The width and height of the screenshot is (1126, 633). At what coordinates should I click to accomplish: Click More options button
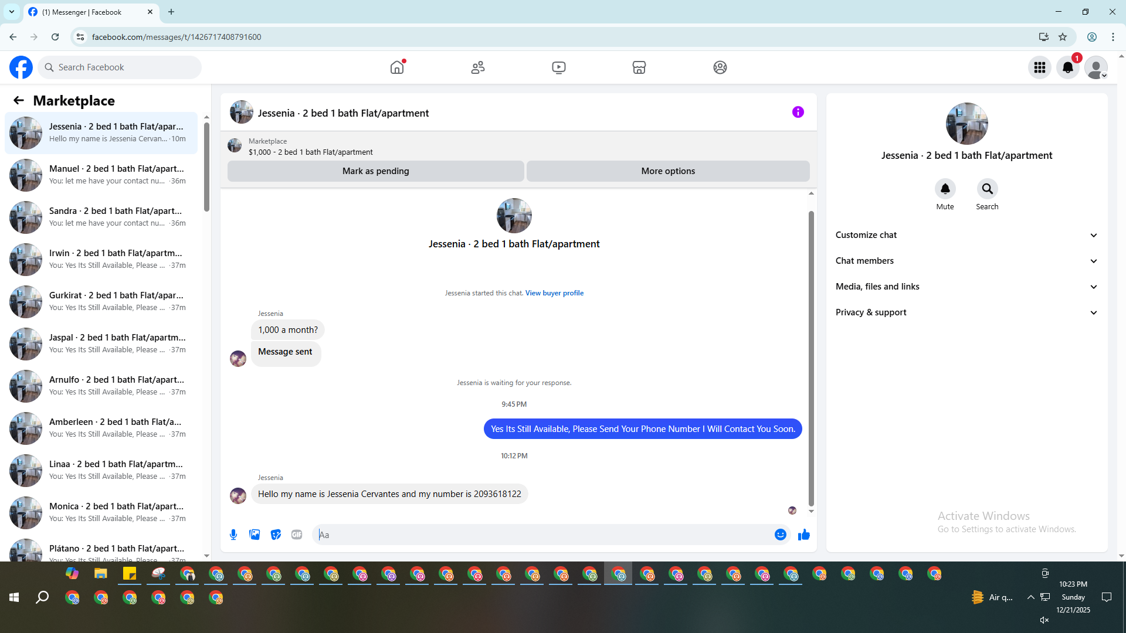point(668,171)
